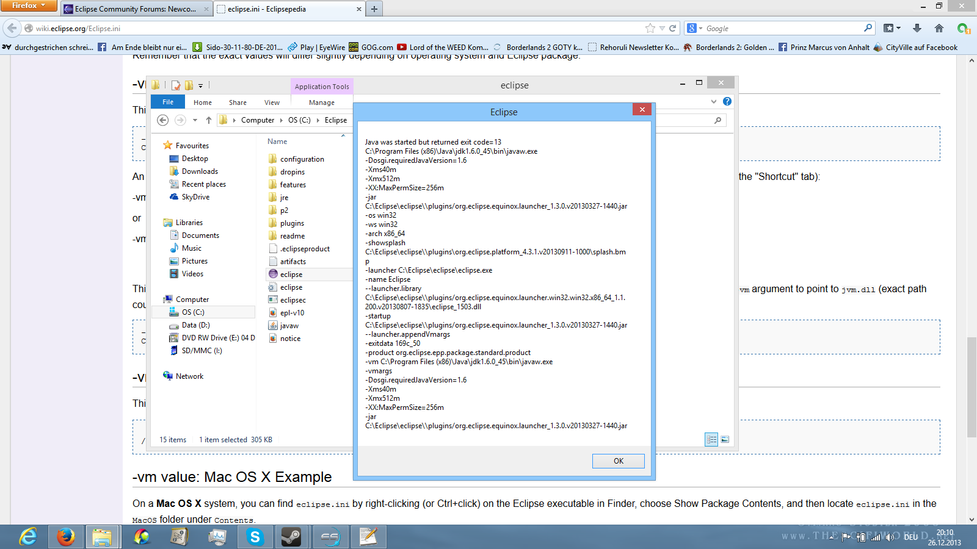Select Network in the navigation pane
Image resolution: width=977 pixels, height=549 pixels.
(x=183, y=376)
